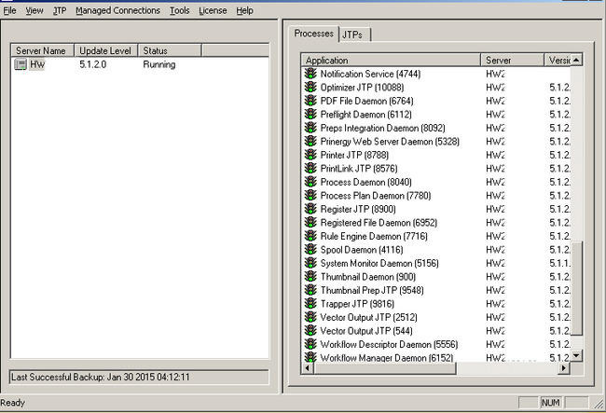Click the HW server icon in server list
606x413 pixels.
[21, 65]
